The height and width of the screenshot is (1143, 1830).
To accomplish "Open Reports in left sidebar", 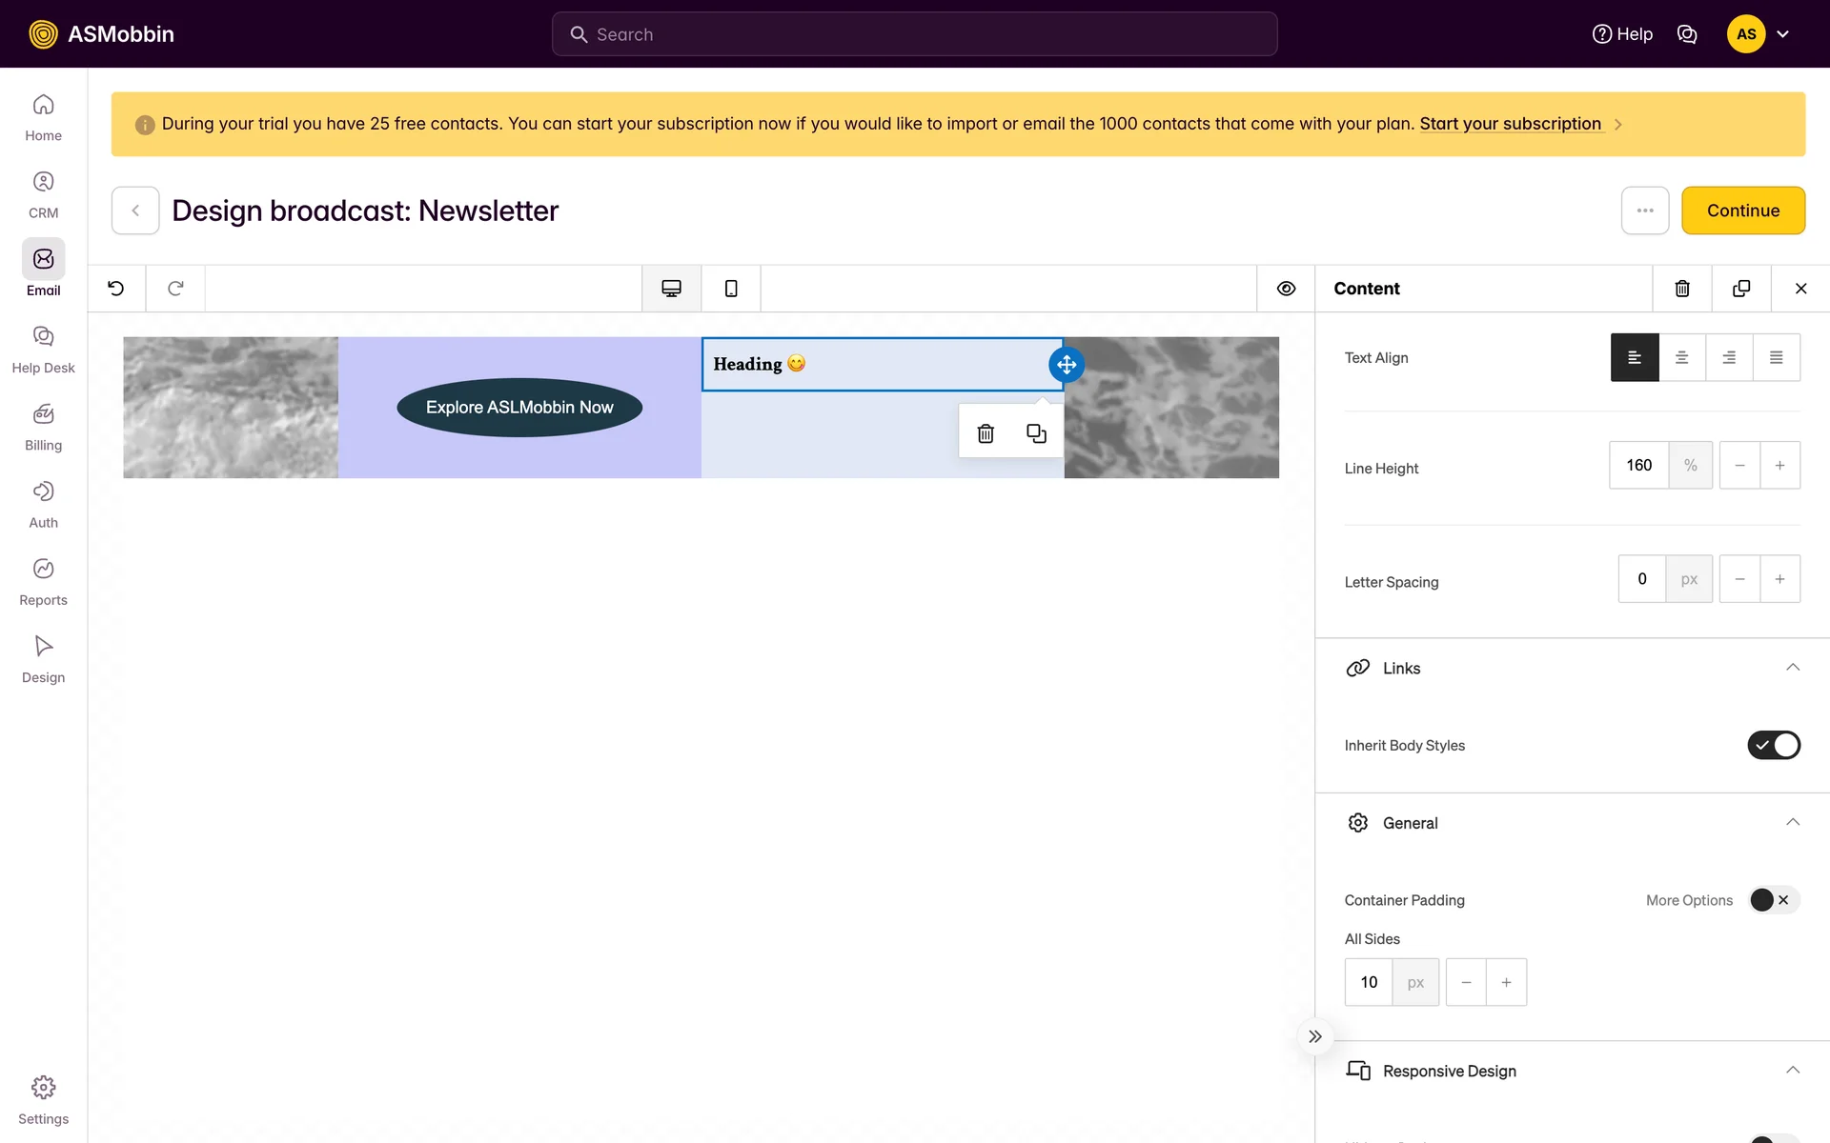I will coord(43,581).
